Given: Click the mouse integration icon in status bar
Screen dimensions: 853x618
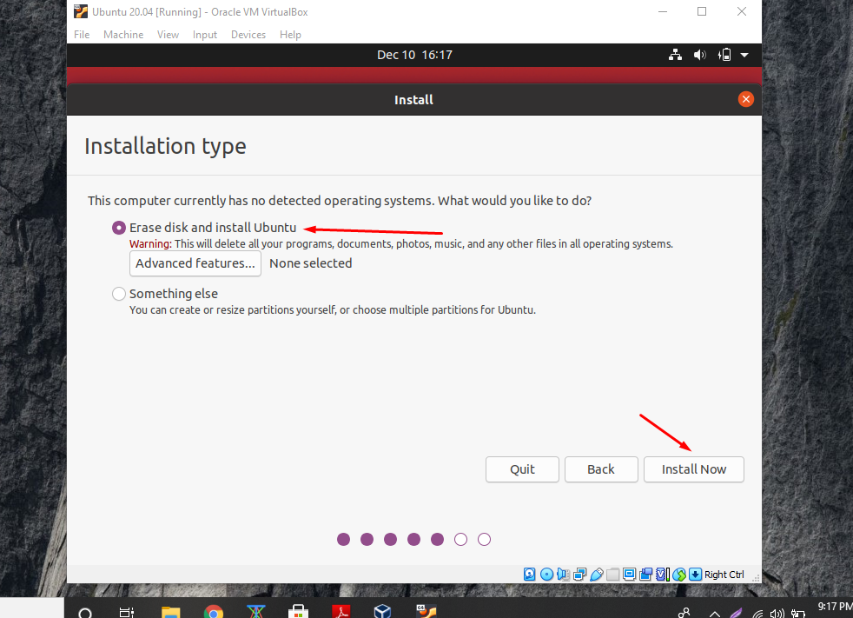Looking at the screenshot, I should click(680, 575).
